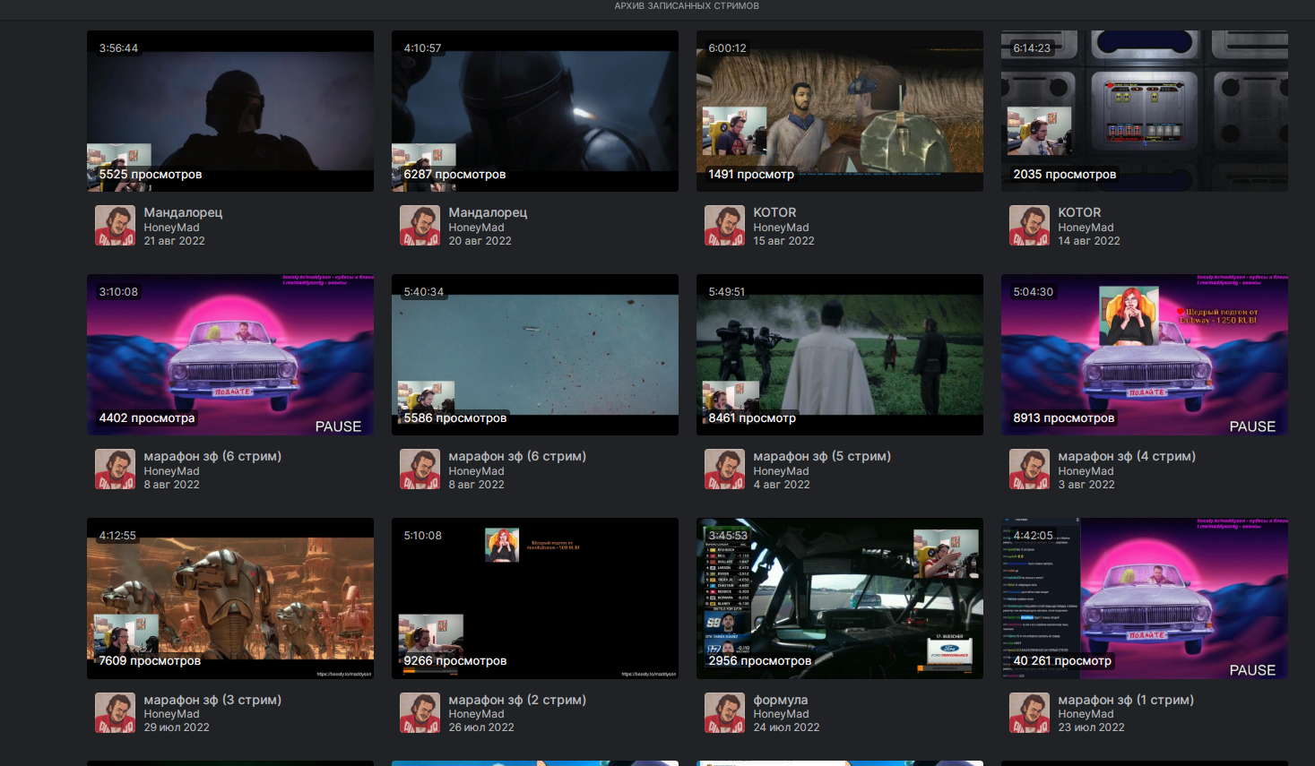Click the 5:49:51 duration label

(x=727, y=292)
